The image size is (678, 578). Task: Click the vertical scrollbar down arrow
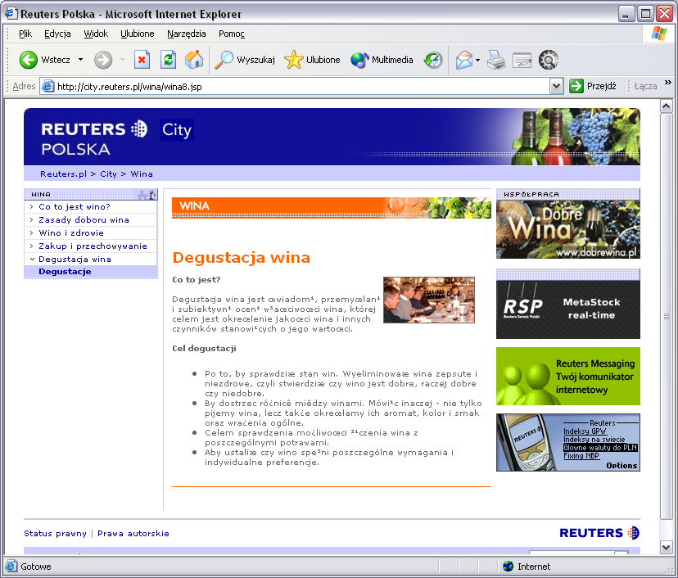(x=667, y=547)
